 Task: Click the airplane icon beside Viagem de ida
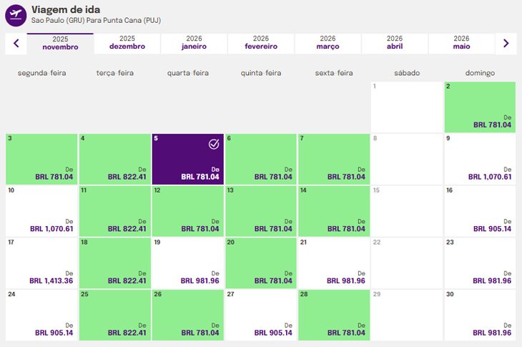click(x=16, y=14)
